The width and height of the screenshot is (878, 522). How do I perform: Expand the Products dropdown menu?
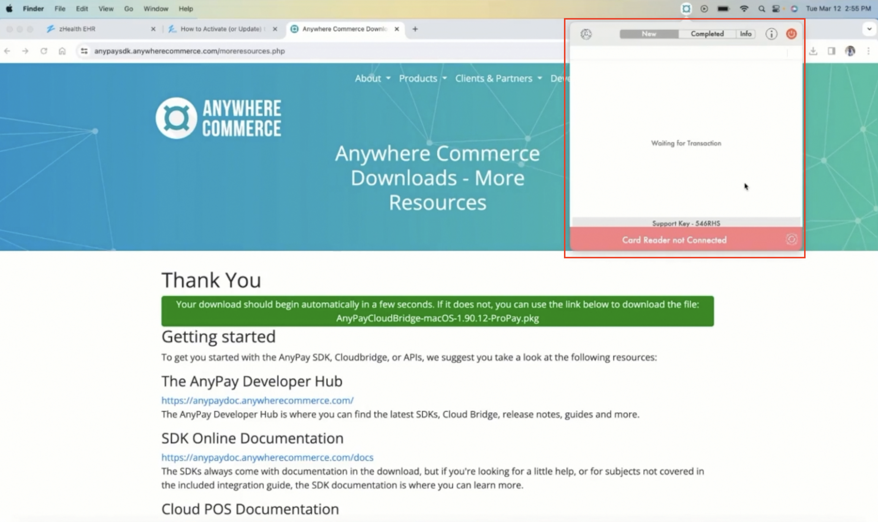click(423, 78)
